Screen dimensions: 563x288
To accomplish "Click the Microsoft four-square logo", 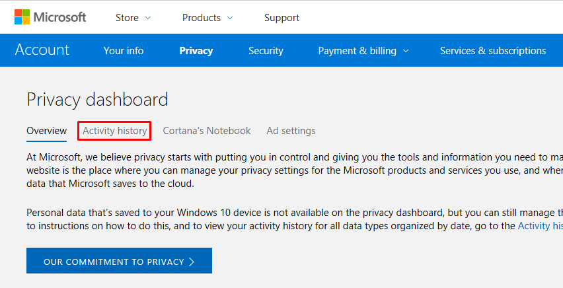I will 22,17.
